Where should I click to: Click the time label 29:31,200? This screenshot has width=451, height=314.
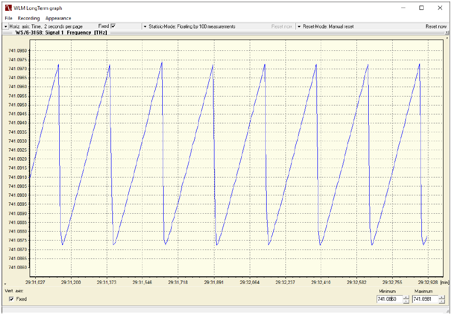click(71, 282)
